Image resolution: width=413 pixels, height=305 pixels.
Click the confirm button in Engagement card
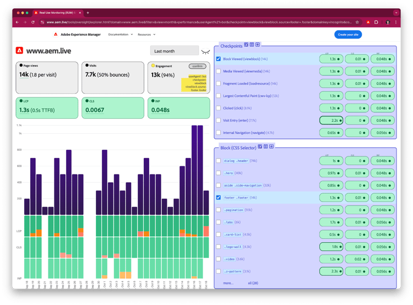(197, 66)
